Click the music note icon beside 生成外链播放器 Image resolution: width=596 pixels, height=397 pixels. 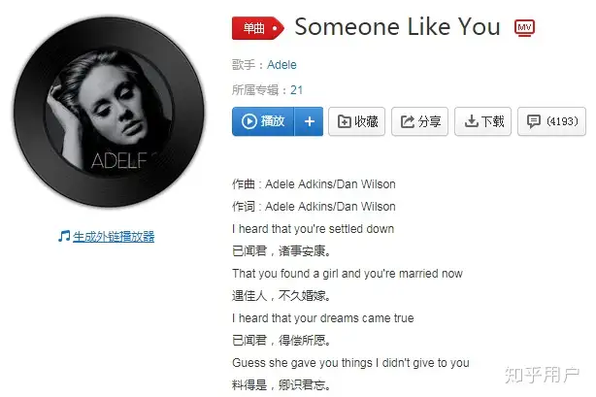point(64,236)
